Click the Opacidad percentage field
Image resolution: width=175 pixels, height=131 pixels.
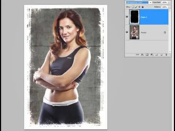point(164,3)
